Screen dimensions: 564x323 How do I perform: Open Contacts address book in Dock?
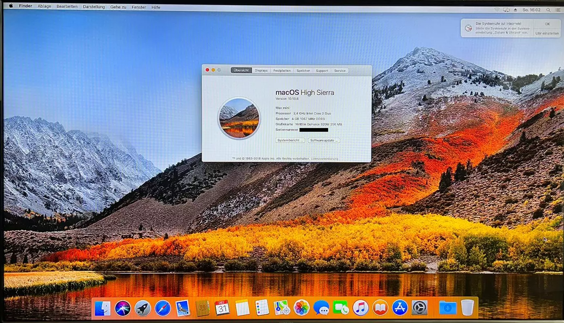[x=202, y=308]
